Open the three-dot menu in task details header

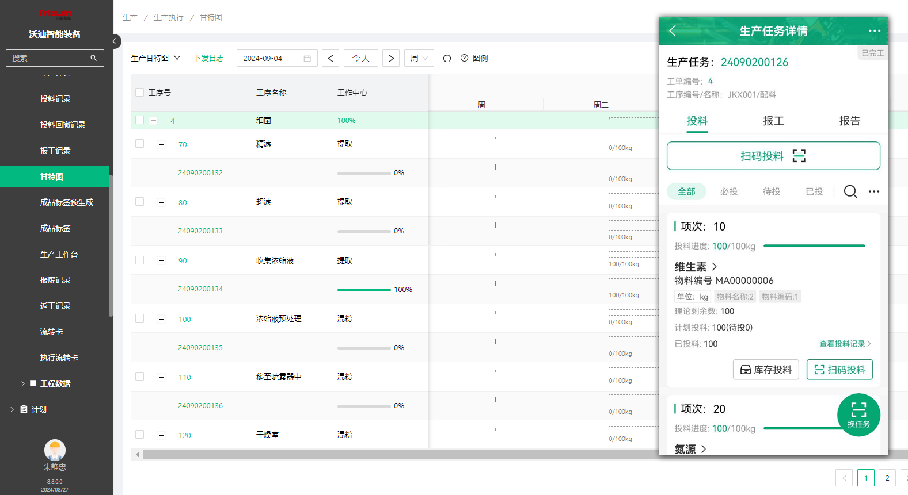coord(874,31)
